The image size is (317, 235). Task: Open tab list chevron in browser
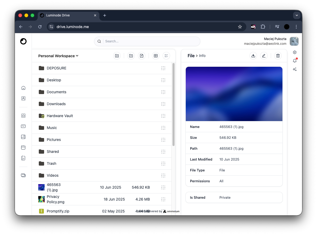[x=297, y=15]
